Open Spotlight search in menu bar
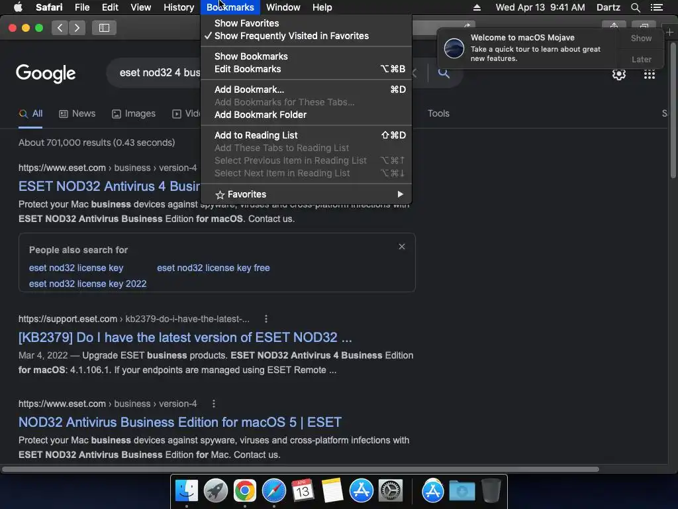 [x=635, y=7]
